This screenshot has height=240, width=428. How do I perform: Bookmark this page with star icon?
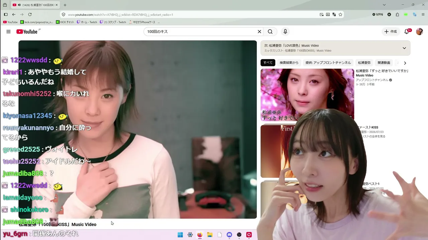[340, 15]
